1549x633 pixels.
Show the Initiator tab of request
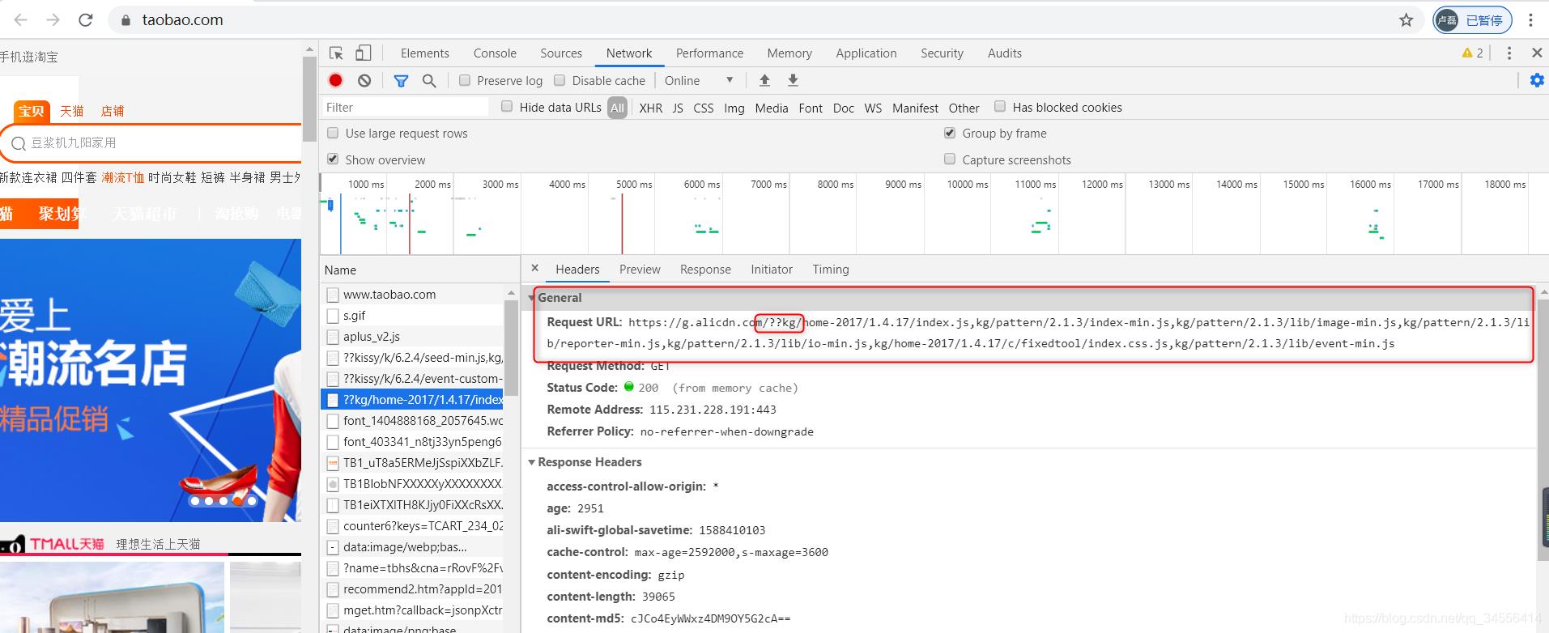tap(772, 270)
